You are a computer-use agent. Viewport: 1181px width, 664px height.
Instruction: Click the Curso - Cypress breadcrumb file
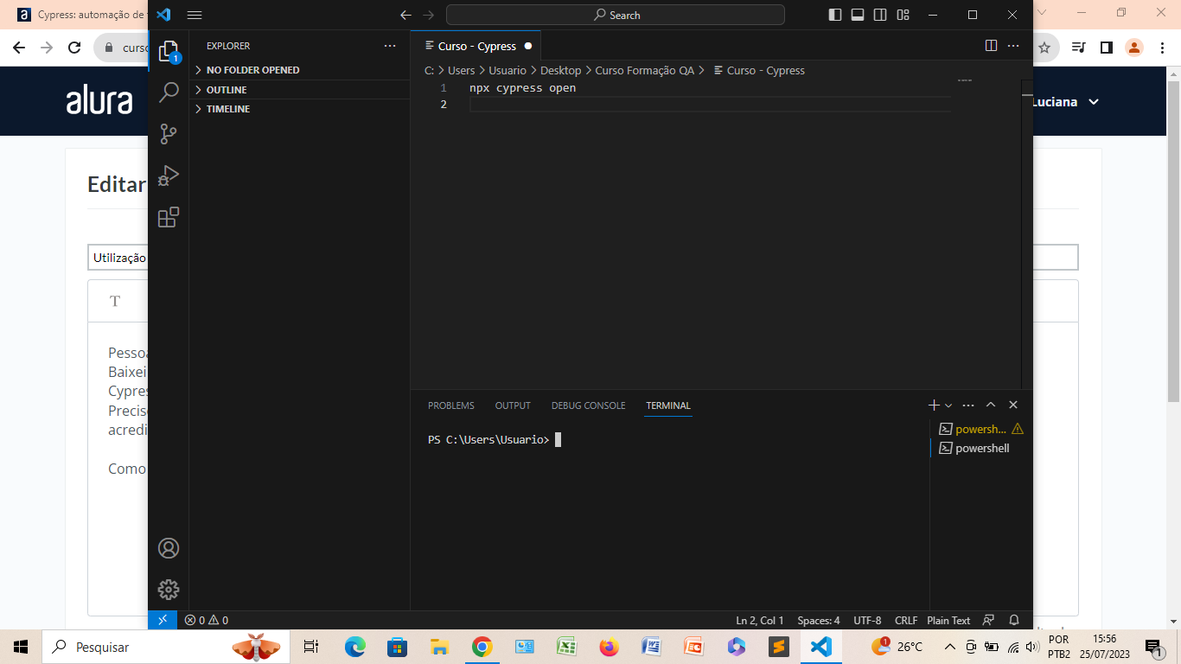759,71
